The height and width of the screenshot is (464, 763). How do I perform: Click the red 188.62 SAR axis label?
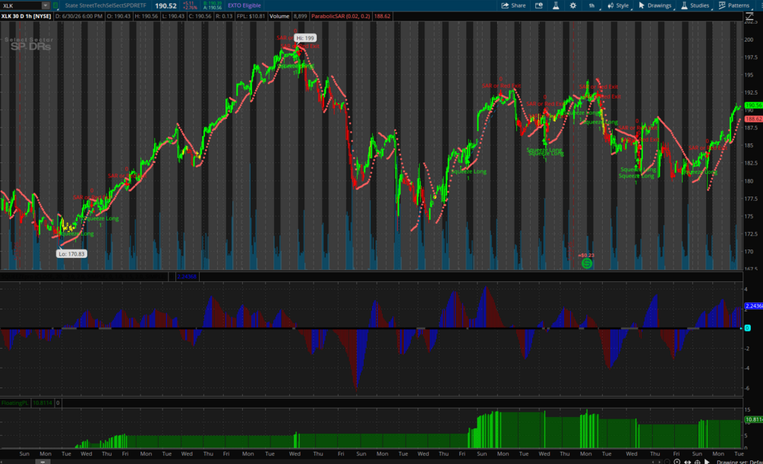coord(753,119)
